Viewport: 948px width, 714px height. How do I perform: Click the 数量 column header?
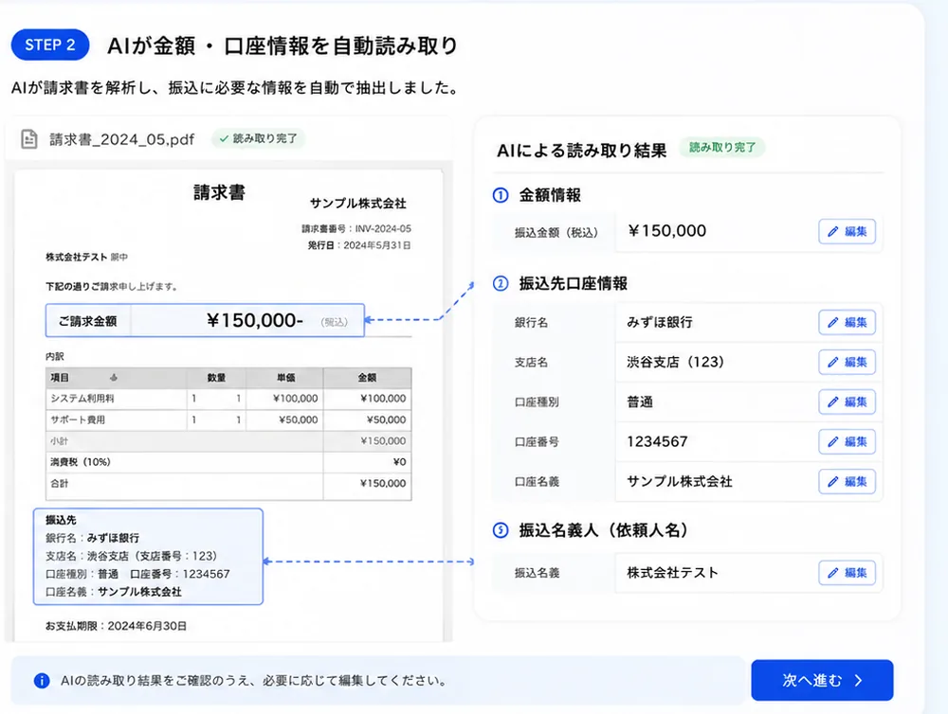coord(216,378)
